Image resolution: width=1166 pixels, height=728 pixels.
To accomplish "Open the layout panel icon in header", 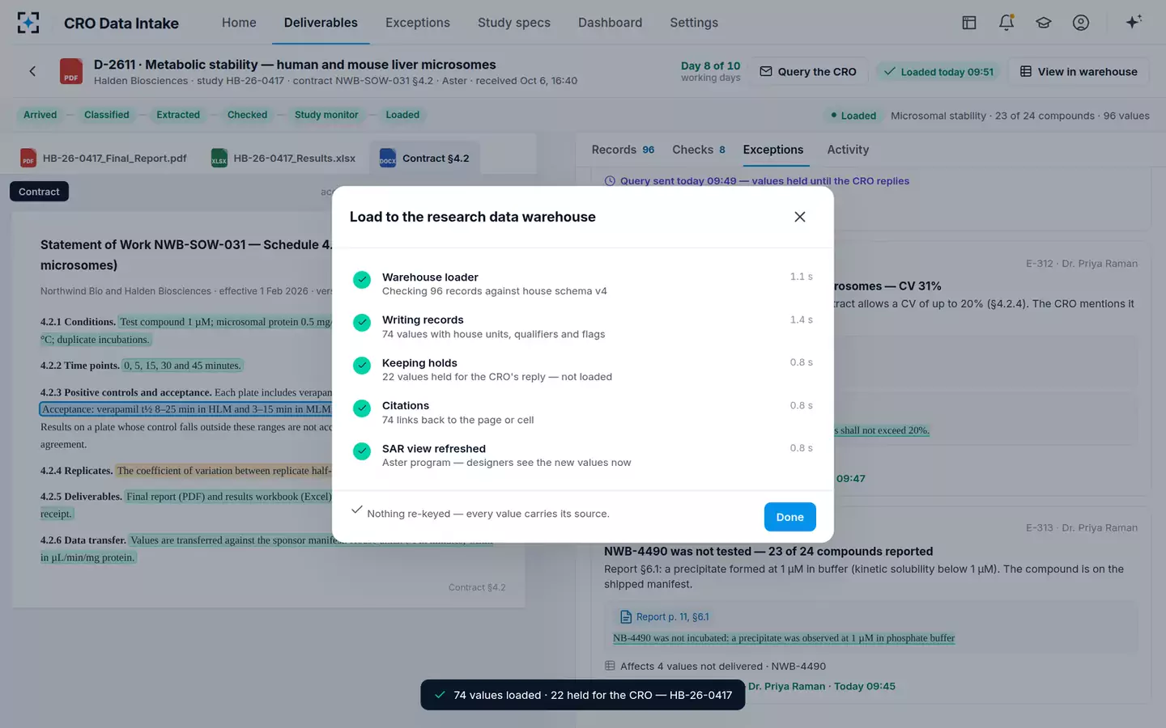I will coord(969,23).
